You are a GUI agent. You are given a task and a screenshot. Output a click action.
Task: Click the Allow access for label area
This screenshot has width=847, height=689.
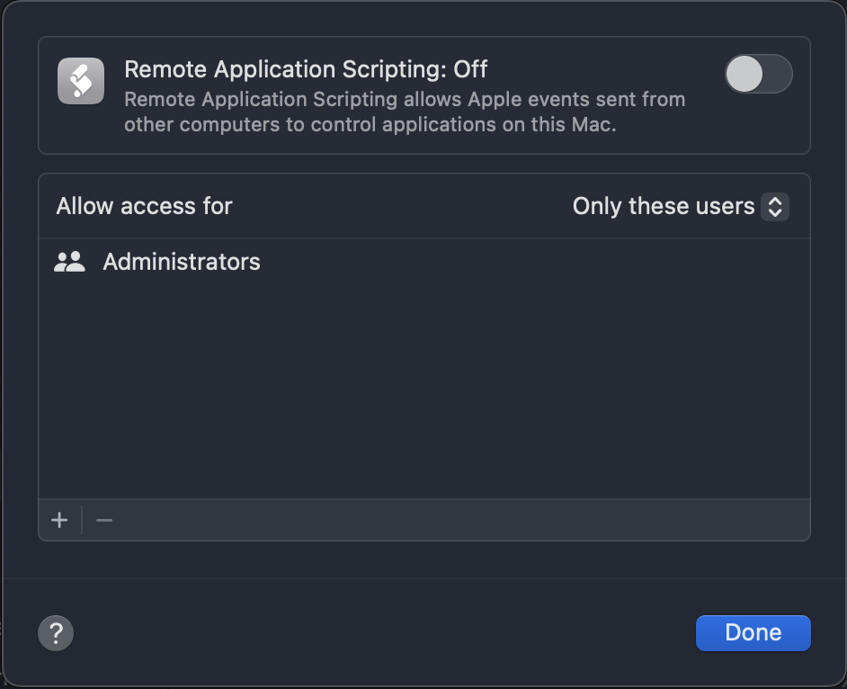[144, 206]
